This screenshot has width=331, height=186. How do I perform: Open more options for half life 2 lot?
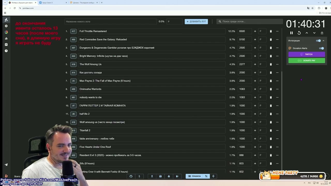(277, 114)
